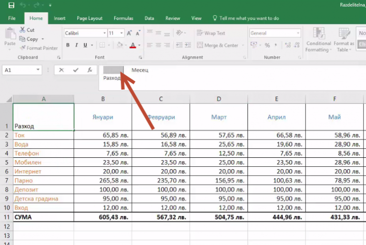Expand the General number format dropdown
This screenshot has width=366, height=245.
pyautogui.click(x=298, y=33)
